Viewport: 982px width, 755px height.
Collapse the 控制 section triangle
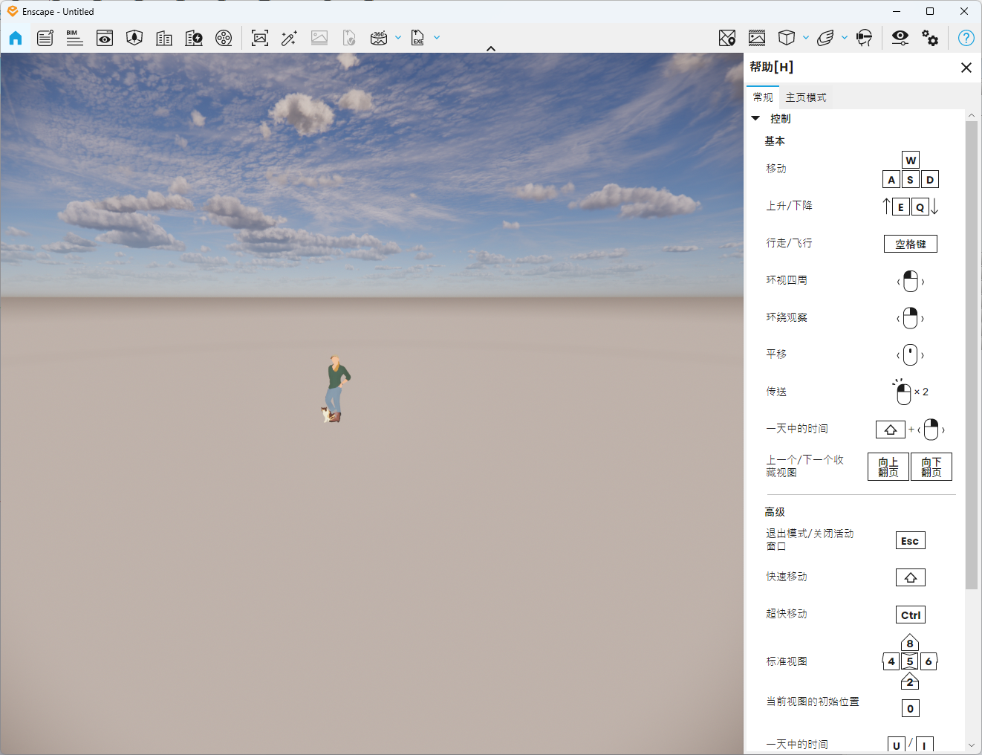[755, 118]
